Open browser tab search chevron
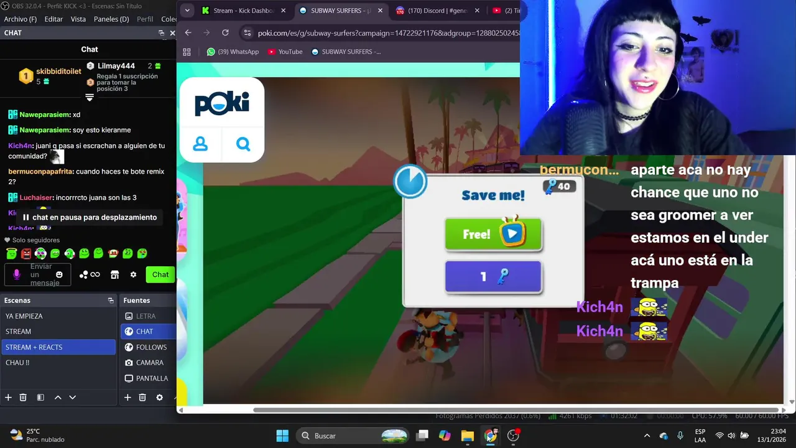This screenshot has height=448, width=796. [x=188, y=11]
